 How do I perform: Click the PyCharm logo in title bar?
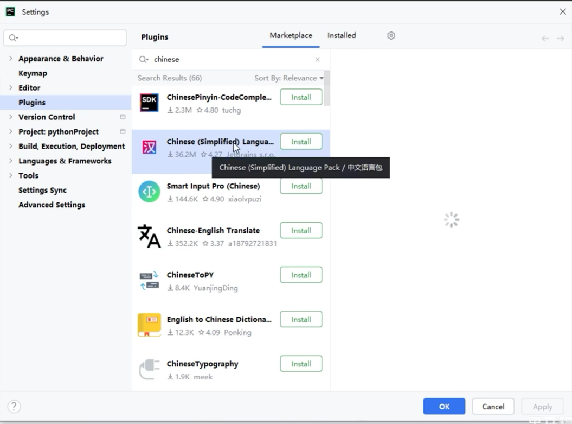click(10, 12)
